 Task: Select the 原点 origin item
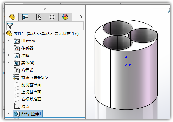(x=25, y=107)
